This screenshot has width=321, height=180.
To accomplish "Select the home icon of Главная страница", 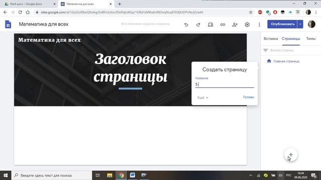I will [269, 61].
